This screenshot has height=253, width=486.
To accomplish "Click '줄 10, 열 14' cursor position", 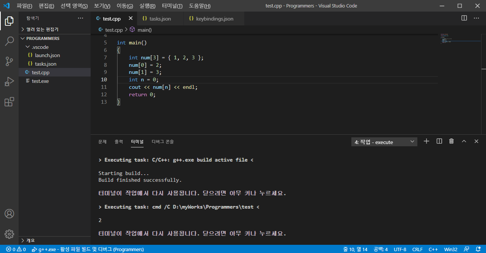I will 355,249.
